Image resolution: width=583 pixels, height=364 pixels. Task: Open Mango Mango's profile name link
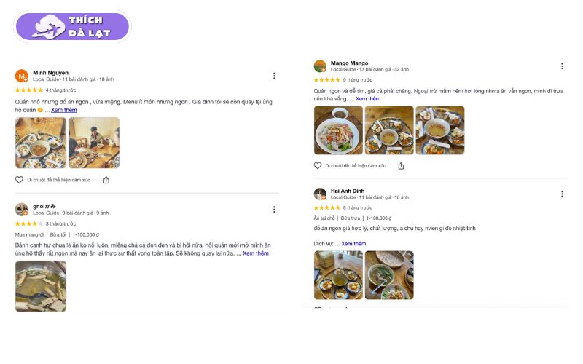(349, 63)
